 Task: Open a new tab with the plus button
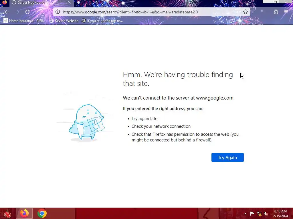pos(78,3)
